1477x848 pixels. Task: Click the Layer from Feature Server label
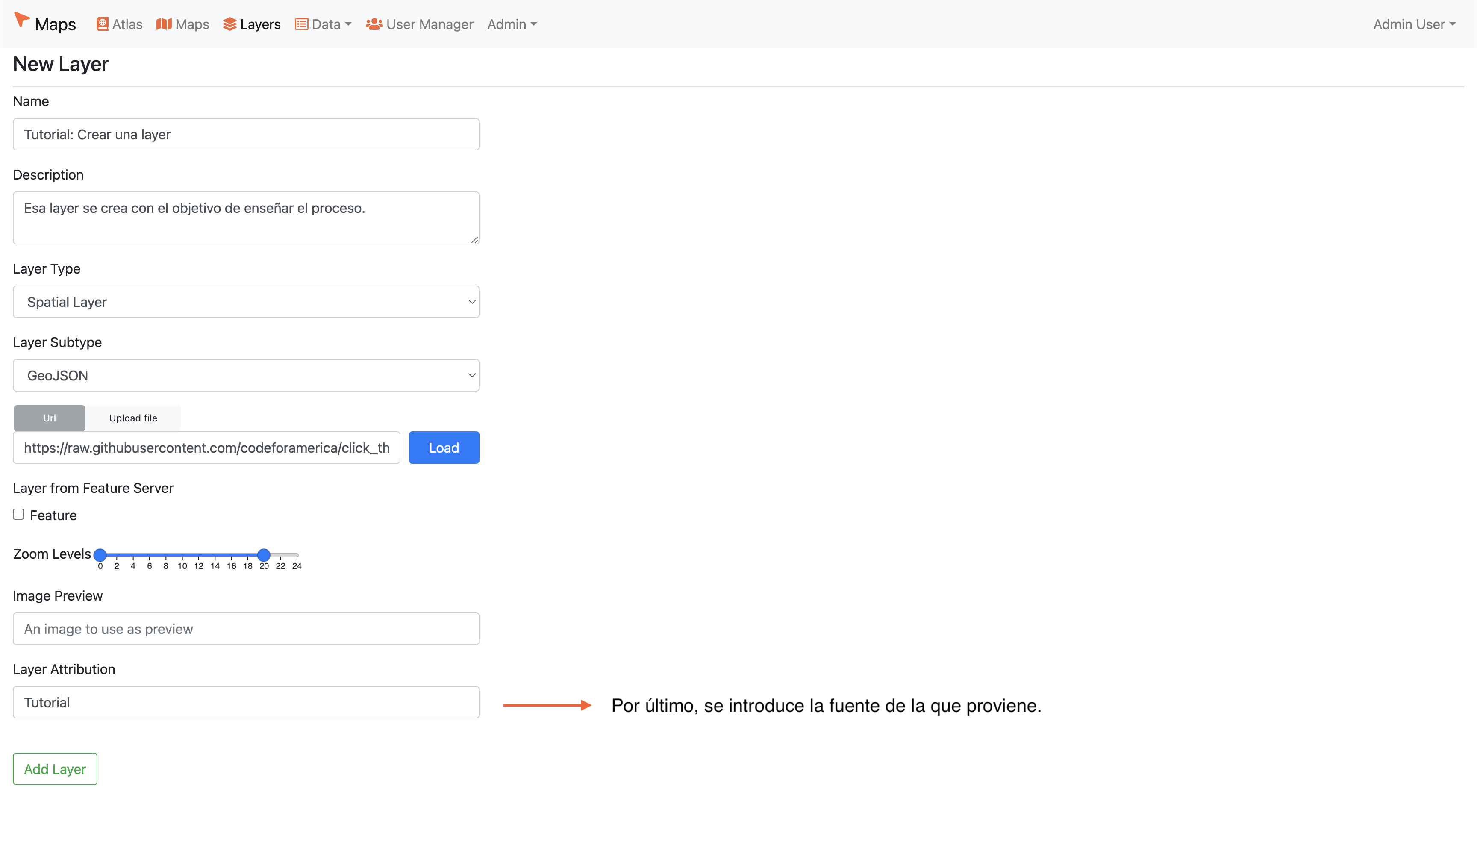pyautogui.click(x=93, y=488)
